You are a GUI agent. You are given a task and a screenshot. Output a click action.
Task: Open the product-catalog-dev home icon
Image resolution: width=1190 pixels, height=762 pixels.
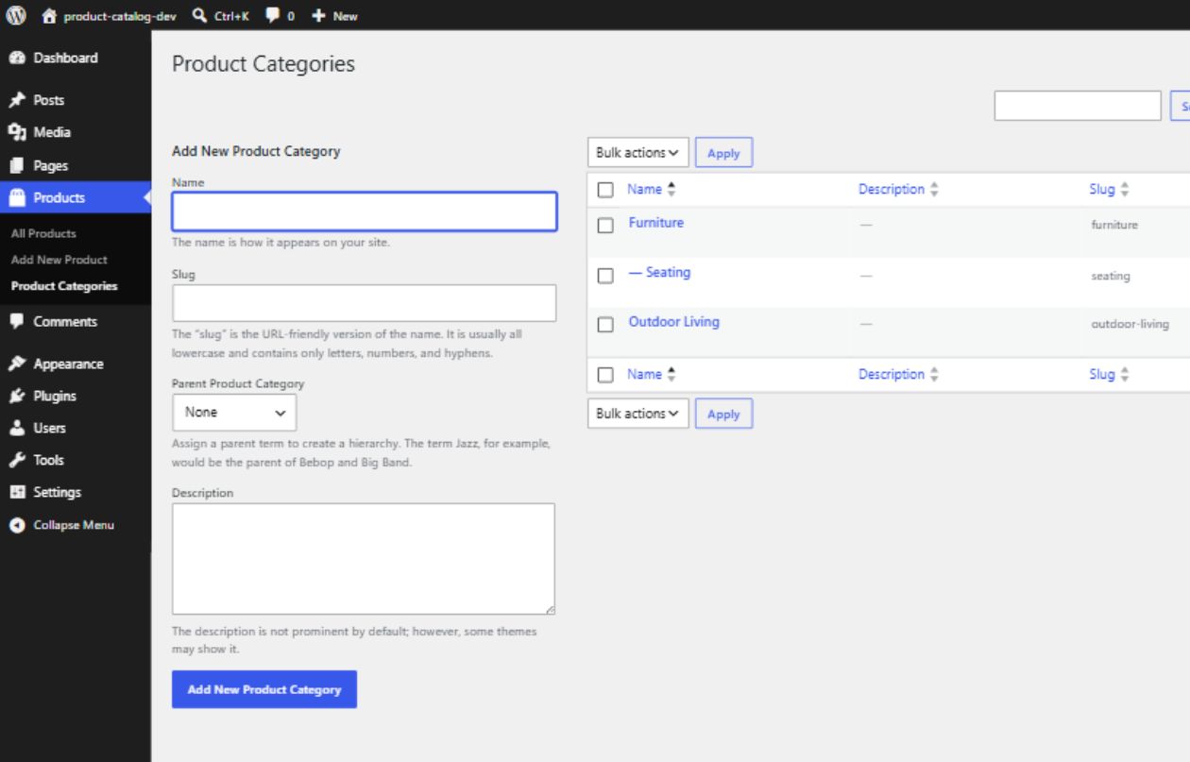point(50,15)
